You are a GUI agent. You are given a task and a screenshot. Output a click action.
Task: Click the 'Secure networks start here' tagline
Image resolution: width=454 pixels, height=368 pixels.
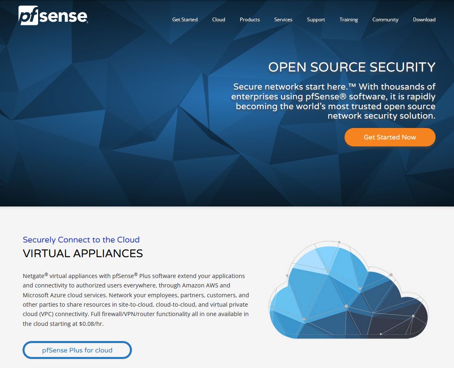click(x=333, y=101)
